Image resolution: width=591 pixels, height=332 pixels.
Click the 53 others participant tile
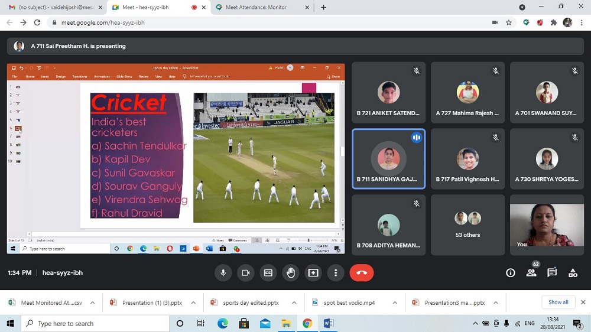[467, 224]
